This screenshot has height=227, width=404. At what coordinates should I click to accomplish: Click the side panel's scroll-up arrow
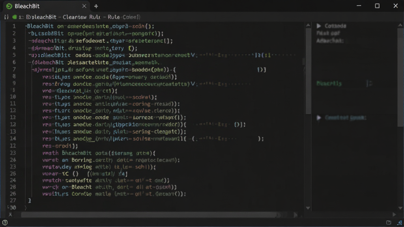click(x=400, y=25)
